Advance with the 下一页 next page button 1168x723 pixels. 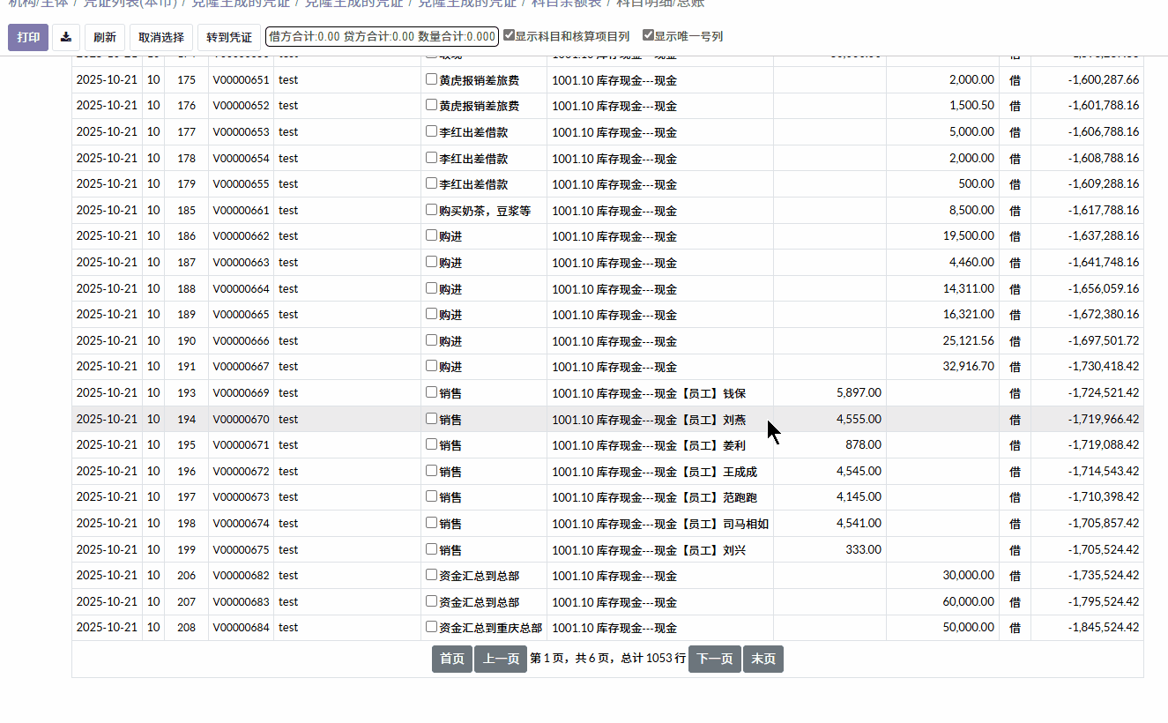click(x=714, y=659)
